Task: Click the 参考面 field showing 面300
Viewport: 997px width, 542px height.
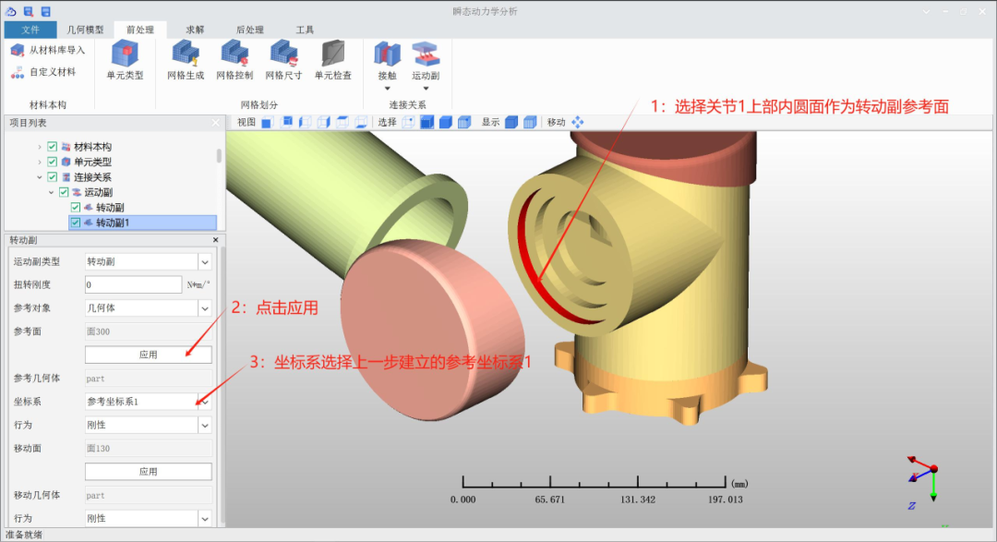Action: point(148,331)
